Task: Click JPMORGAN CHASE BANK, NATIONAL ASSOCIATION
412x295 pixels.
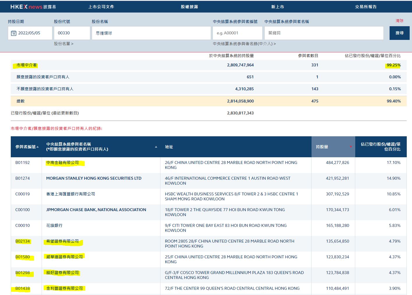Action: click(x=96, y=210)
